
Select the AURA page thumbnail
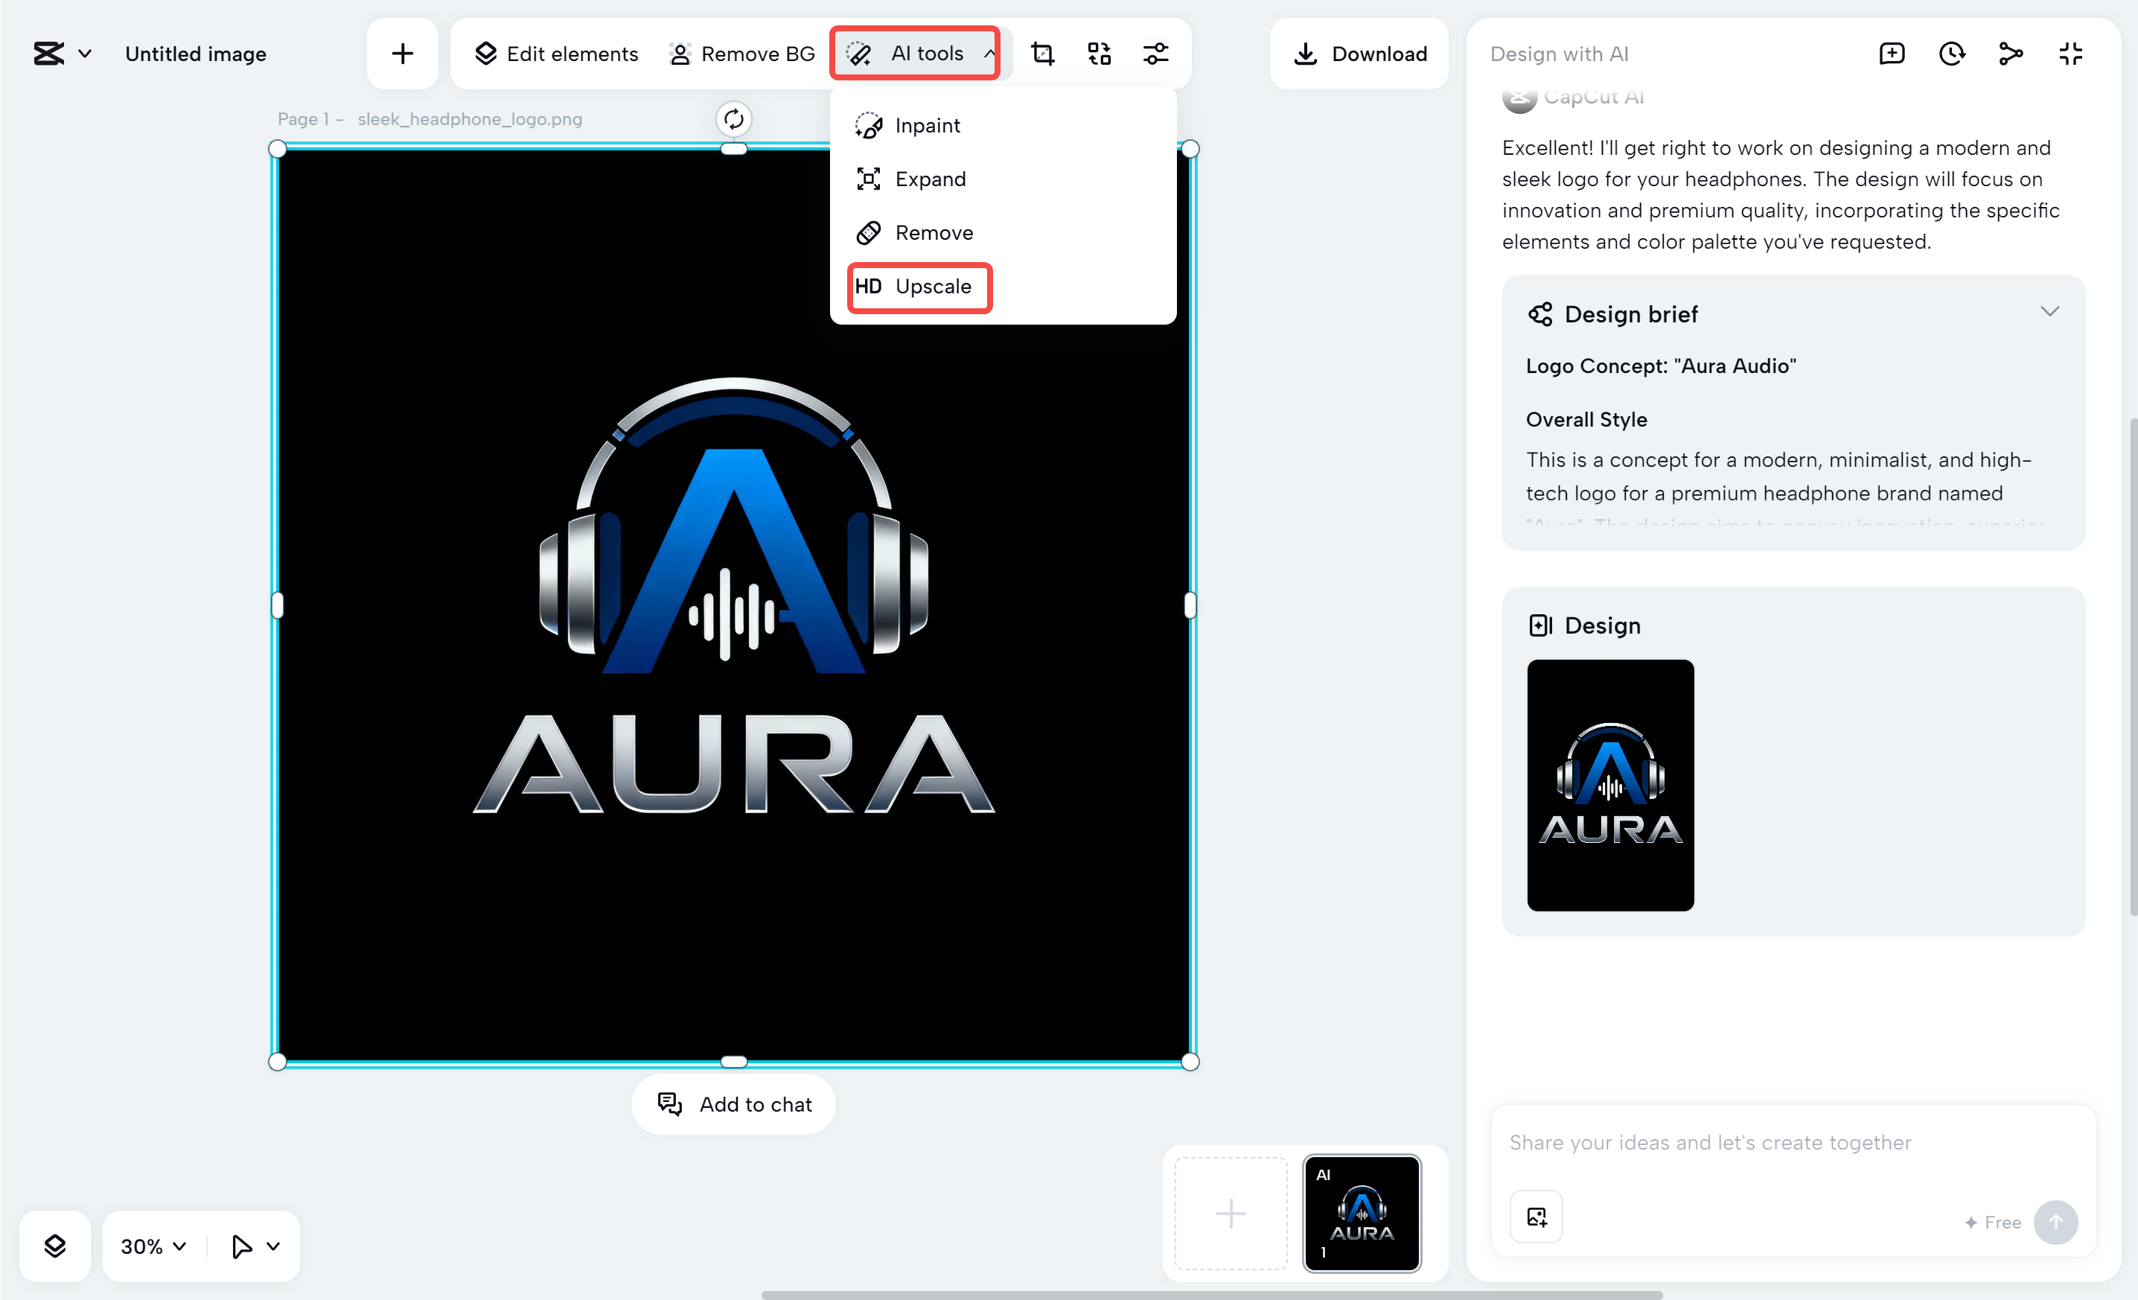pos(1361,1213)
